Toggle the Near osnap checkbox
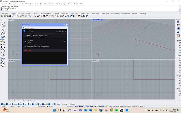 [x=7, y=104]
